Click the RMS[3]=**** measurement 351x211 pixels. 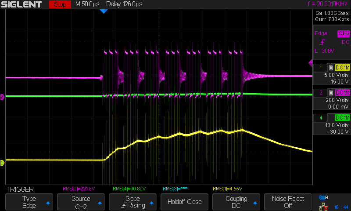(x=175, y=189)
